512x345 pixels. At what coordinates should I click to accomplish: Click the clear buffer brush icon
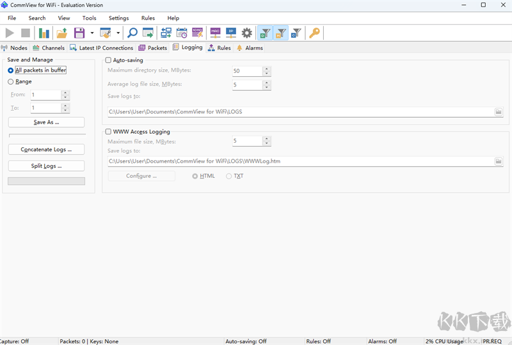pos(106,33)
